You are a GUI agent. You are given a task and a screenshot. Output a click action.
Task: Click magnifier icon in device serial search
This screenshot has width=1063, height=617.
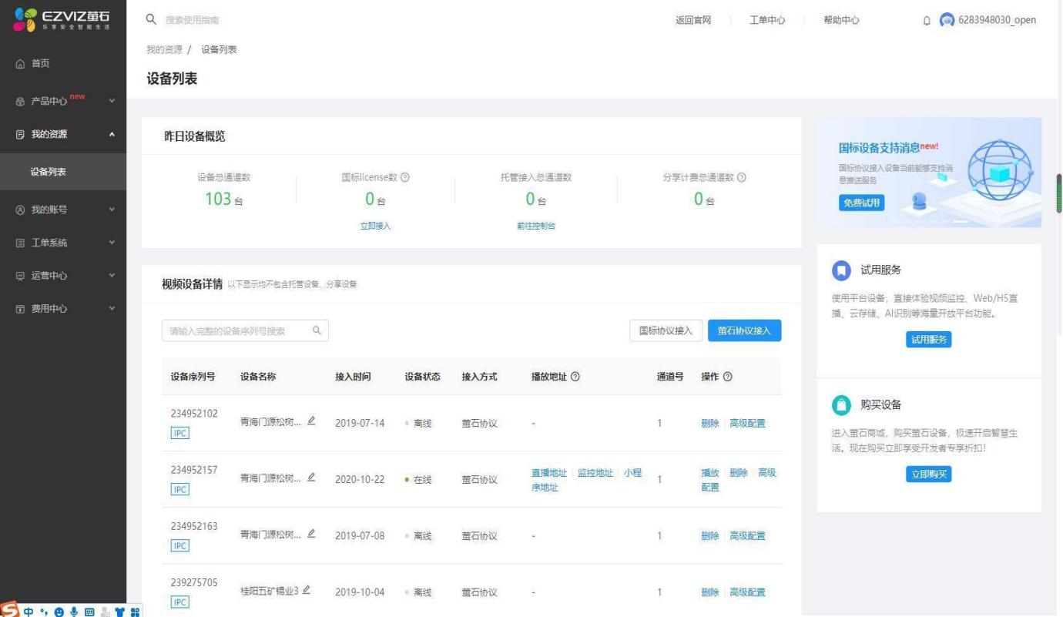point(317,330)
